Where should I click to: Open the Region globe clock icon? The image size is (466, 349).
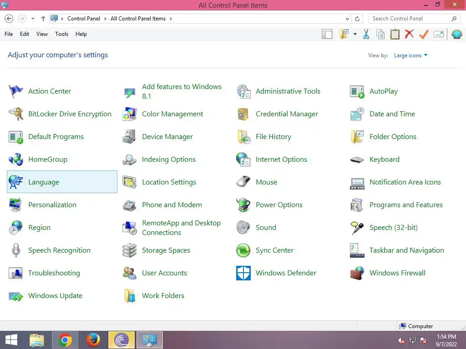[x=16, y=228]
